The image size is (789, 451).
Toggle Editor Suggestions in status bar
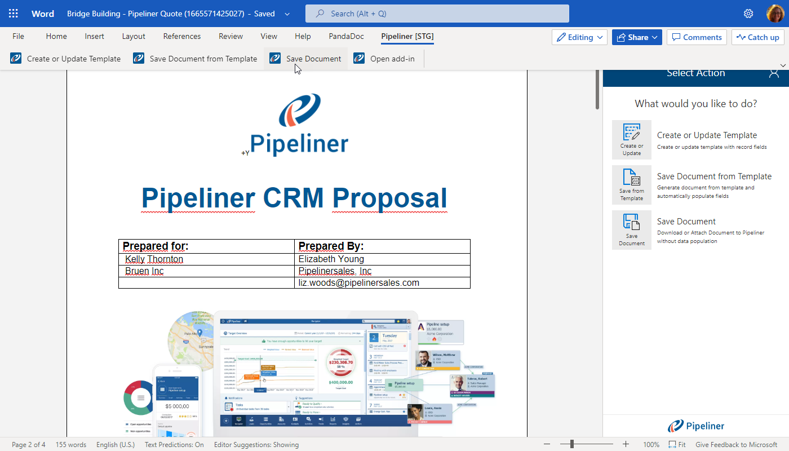pyautogui.click(x=256, y=445)
